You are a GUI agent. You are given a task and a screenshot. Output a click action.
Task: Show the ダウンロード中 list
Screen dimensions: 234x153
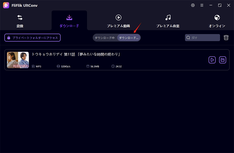105,38
